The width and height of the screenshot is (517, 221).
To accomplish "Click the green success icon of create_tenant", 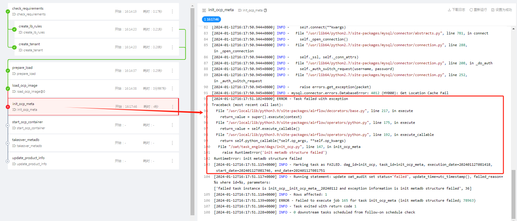I will pyautogui.click(x=14, y=47).
